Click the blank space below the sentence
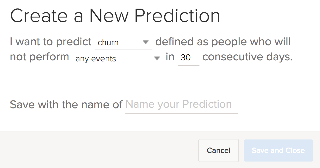 [159, 79]
